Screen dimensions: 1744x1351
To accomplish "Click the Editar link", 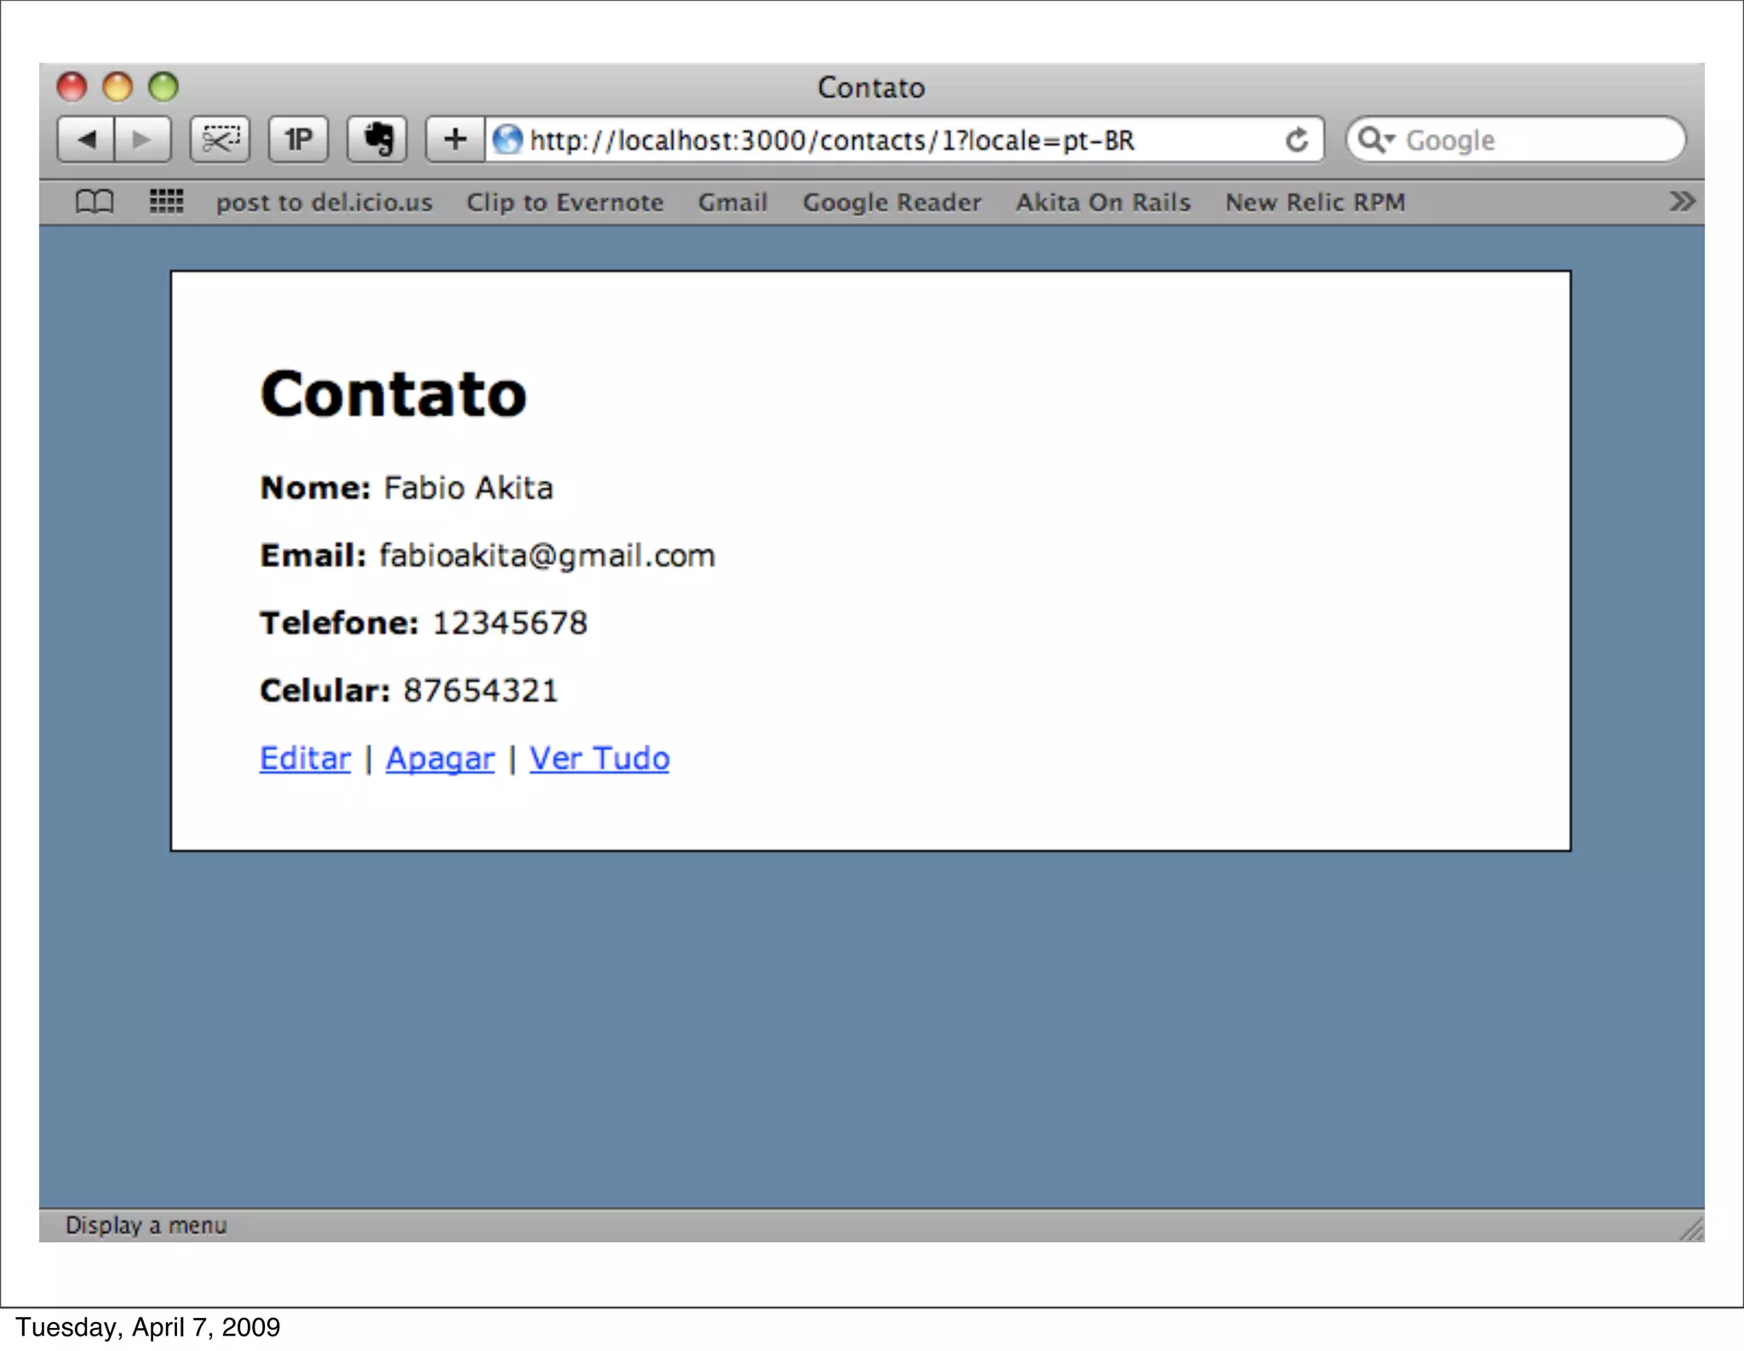I will pos(305,759).
